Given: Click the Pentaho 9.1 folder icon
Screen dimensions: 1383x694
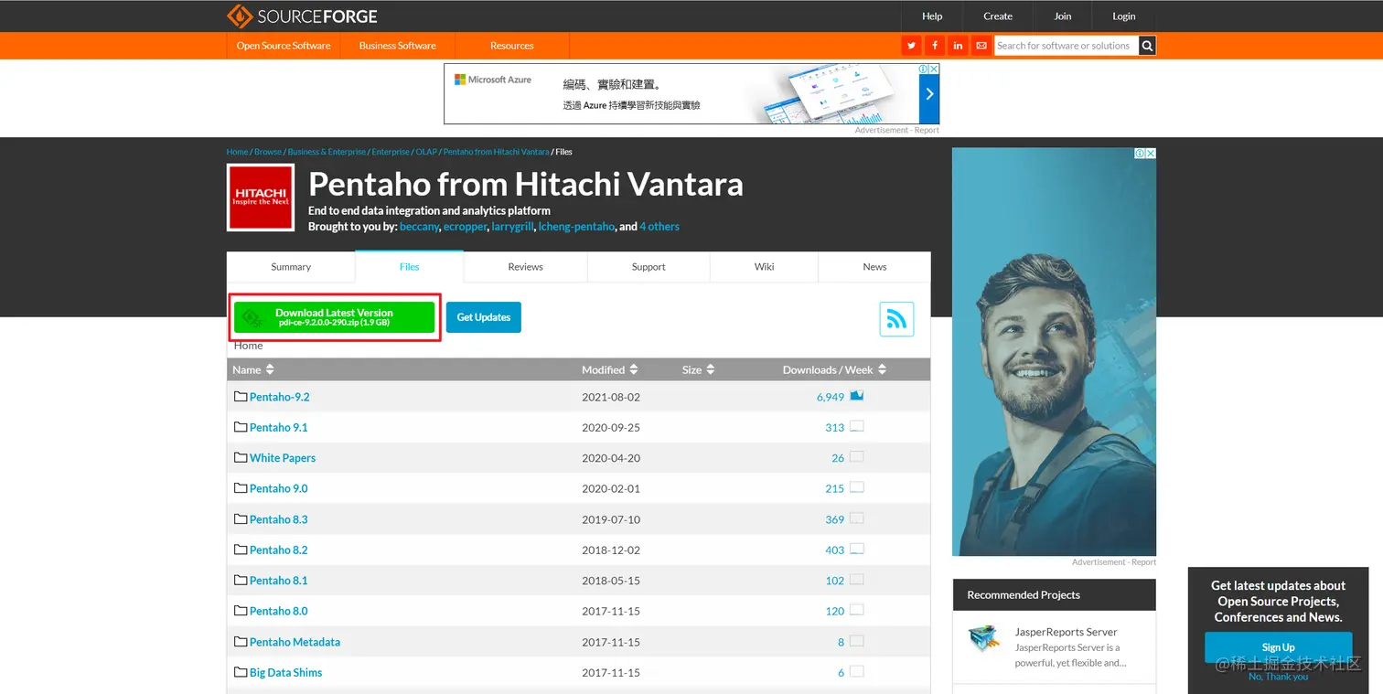Looking at the screenshot, I should [241, 427].
